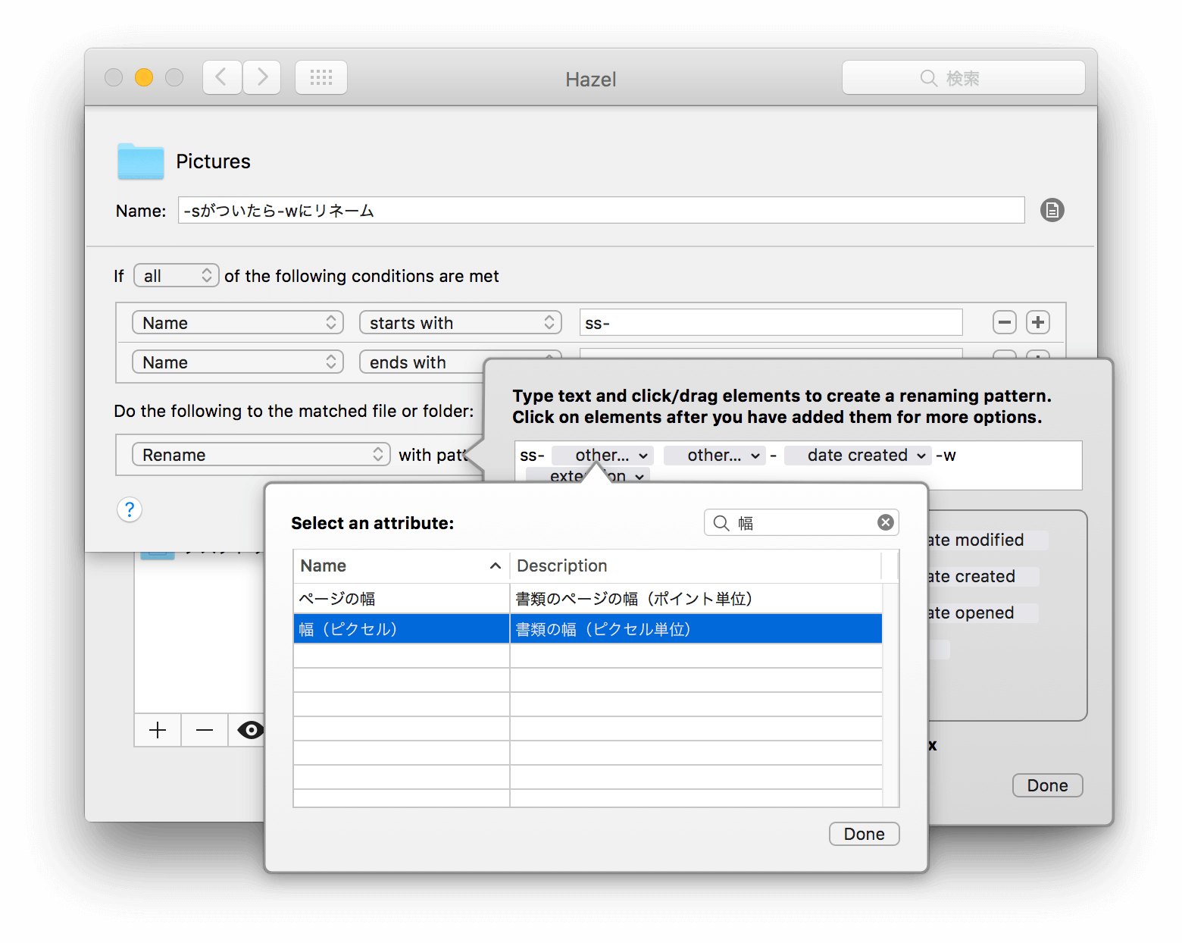The image size is (1182, 943).
Task: Go forward with the right arrow toolbar button
Action: click(262, 77)
